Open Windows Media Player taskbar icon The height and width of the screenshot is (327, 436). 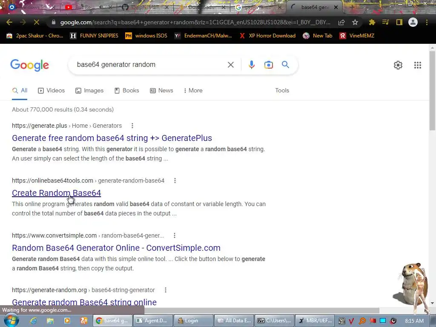pyautogui.click(x=67, y=321)
